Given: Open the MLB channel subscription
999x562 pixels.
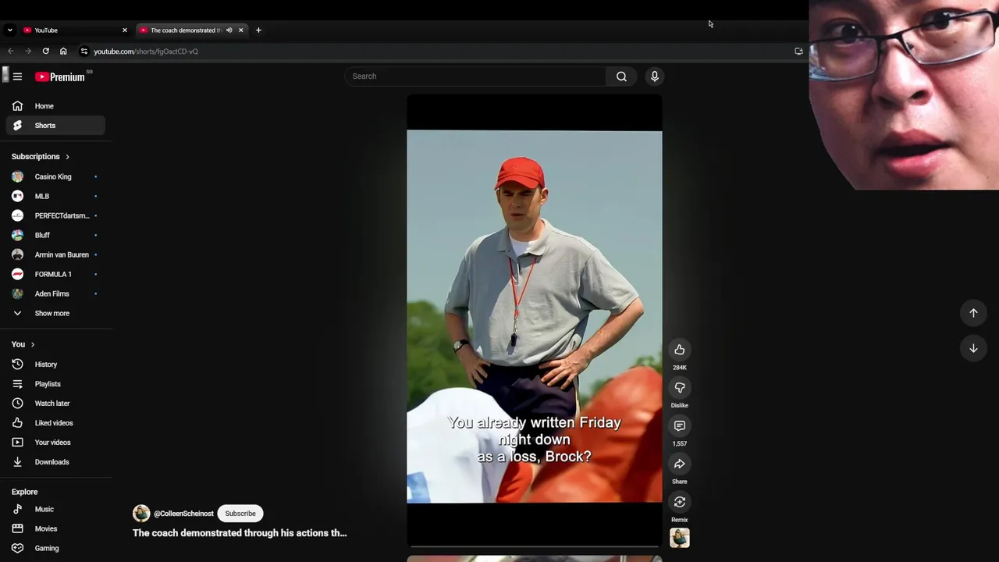Looking at the screenshot, I should point(55,196).
